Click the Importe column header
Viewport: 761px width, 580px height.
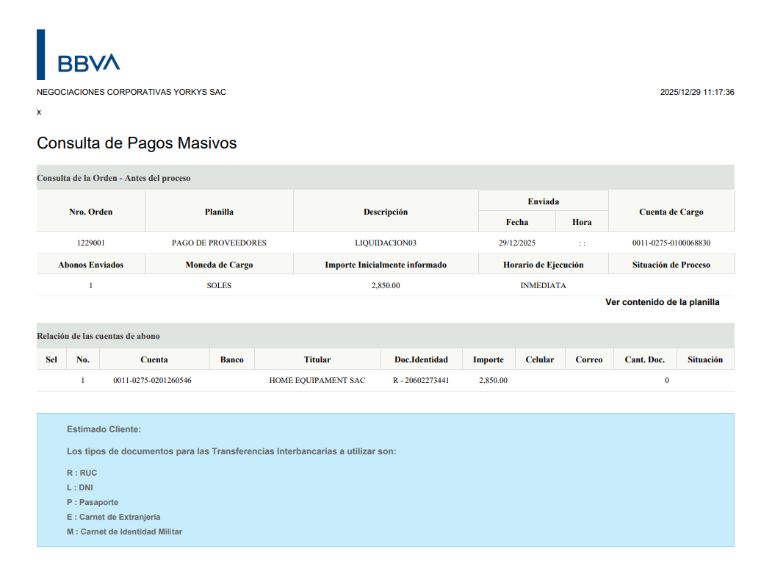coord(488,359)
